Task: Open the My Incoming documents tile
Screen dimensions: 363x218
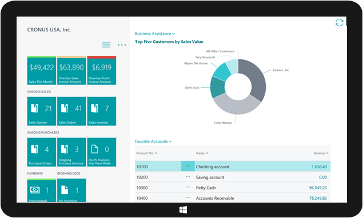Action: coord(71,190)
